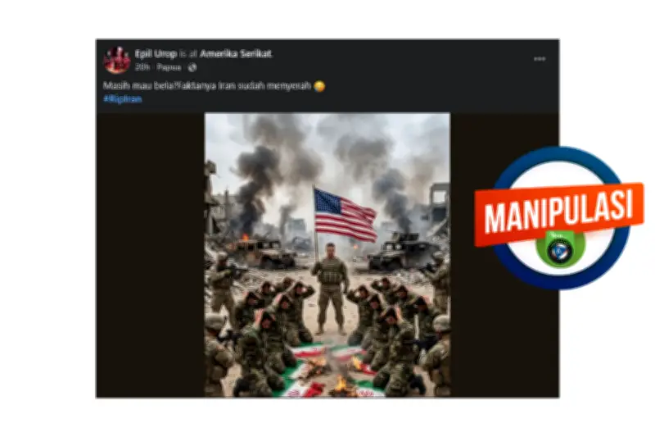Click the damaged Humvee left of the flag

click(x=261, y=253)
